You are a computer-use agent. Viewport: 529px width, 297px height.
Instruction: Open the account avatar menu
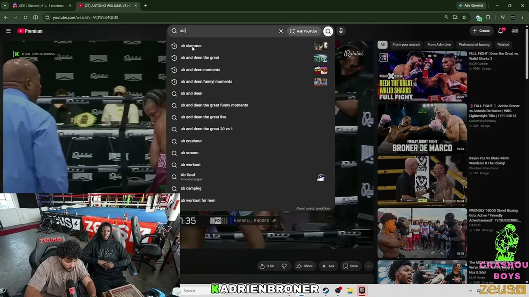point(515,31)
